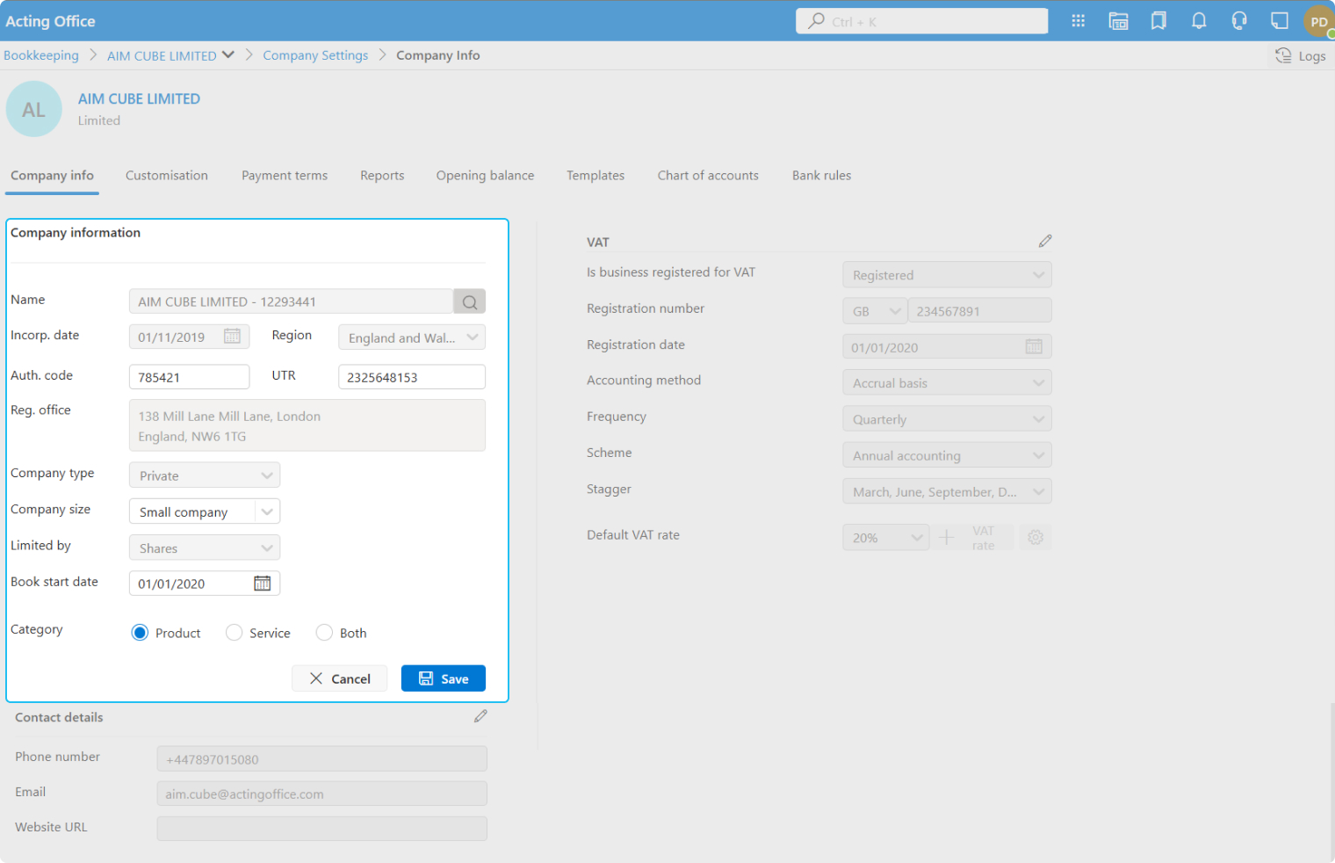Viewport: 1335px width, 863px height.
Task: Switch to the Chart of accounts tab
Action: click(x=707, y=176)
